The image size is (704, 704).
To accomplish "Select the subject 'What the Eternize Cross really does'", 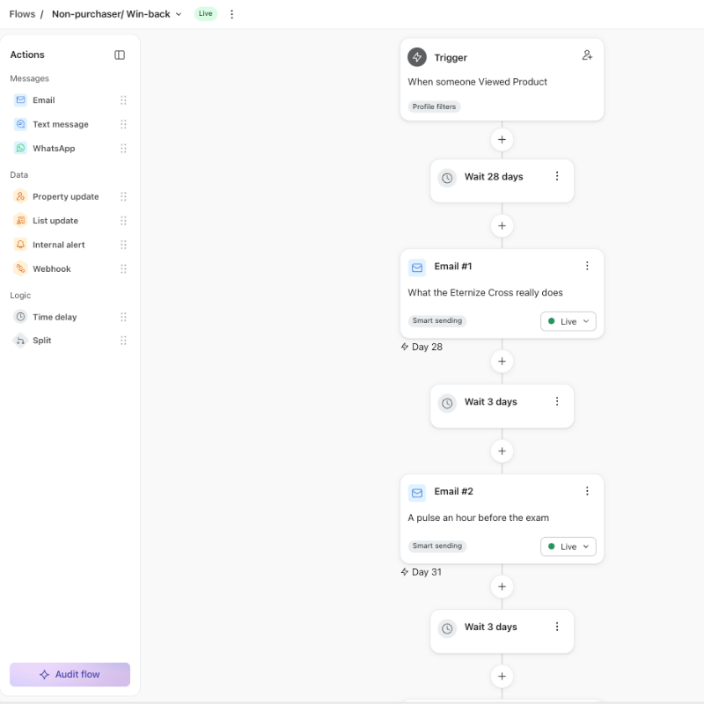I will click(486, 293).
